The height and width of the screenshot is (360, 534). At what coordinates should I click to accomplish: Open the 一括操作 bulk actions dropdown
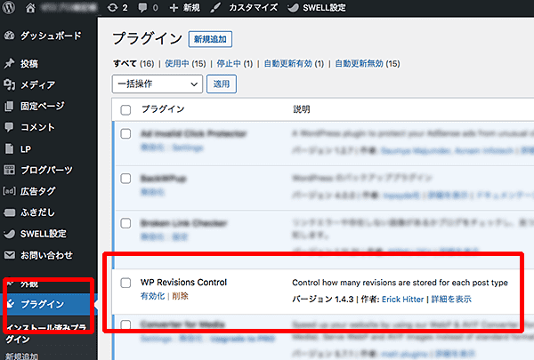coord(158,84)
